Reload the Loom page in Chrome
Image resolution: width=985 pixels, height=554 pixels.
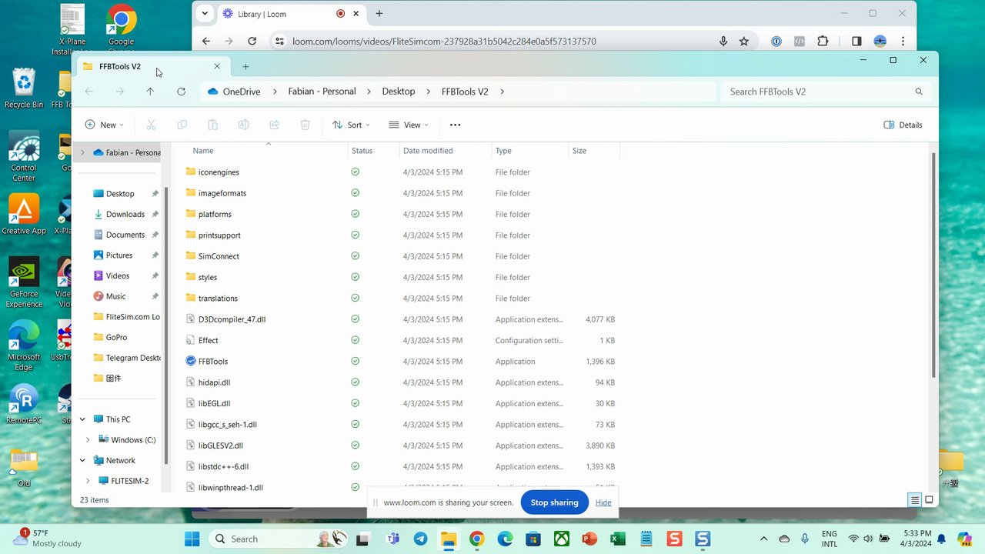[x=252, y=42]
